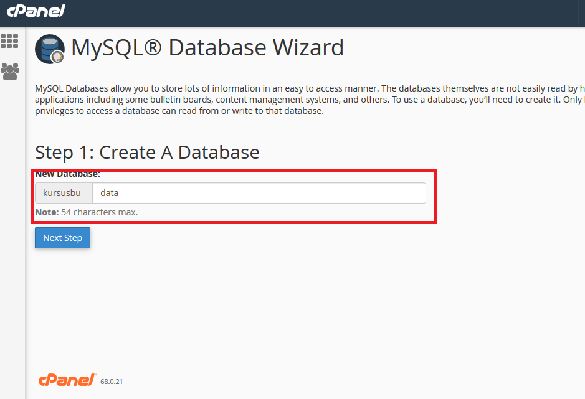Open User Manager people icon in sidebar

coord(10,72)
